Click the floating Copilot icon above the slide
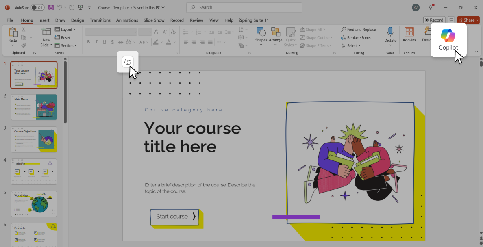483x247 pixels. (128, 62)
